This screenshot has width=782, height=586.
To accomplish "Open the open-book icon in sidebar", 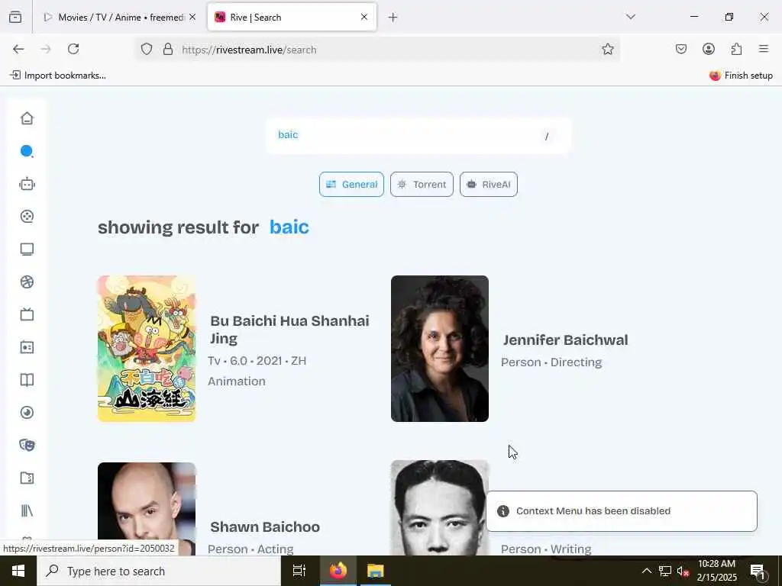I will tap(27, 380).
